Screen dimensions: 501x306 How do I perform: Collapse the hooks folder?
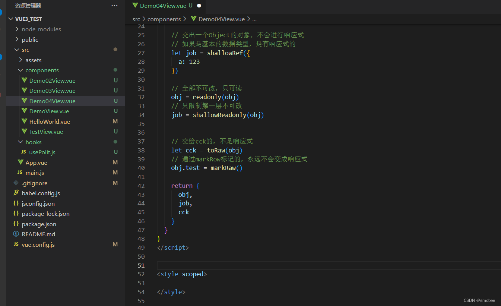(x=20, y=142)
